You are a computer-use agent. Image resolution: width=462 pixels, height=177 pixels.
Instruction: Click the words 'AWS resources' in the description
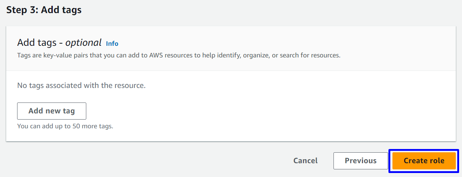167,56
